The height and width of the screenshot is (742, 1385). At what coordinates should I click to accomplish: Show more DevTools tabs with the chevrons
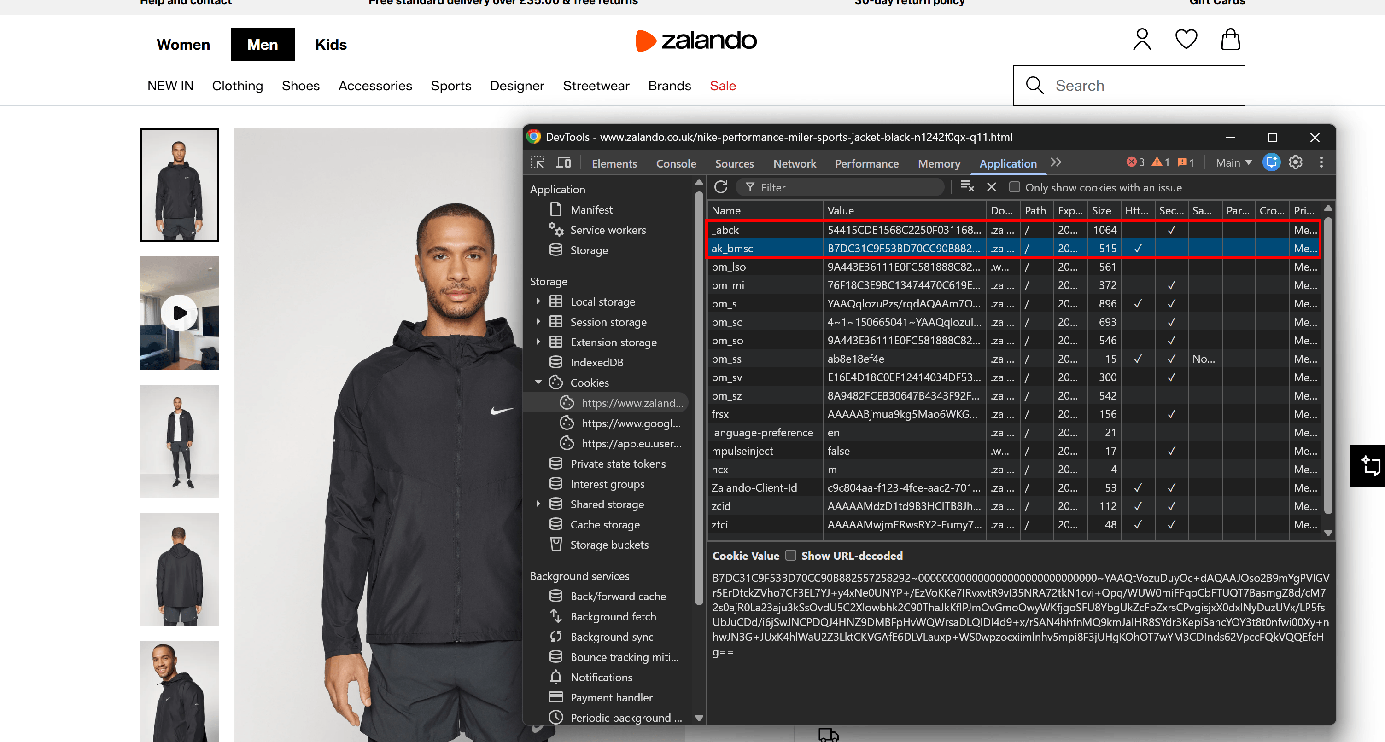click(1056, 162)
